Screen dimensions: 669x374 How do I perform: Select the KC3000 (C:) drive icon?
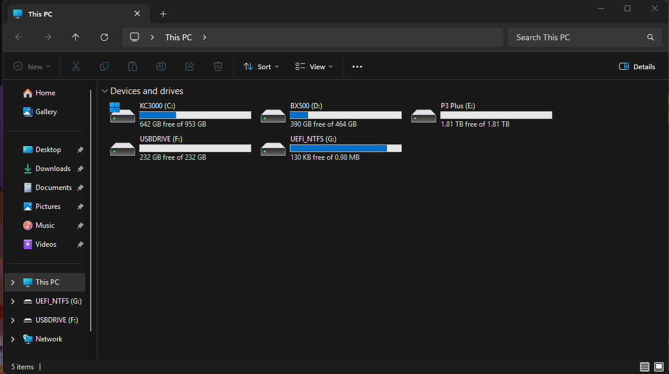123,113
